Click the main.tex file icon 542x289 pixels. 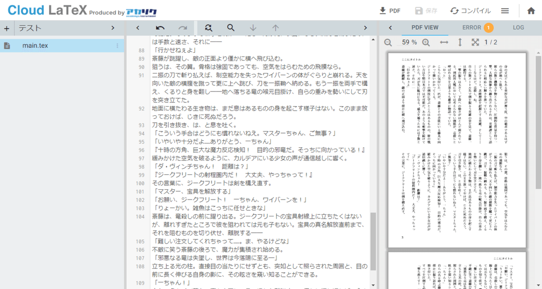pyautogui.click(x=7, y=46)
